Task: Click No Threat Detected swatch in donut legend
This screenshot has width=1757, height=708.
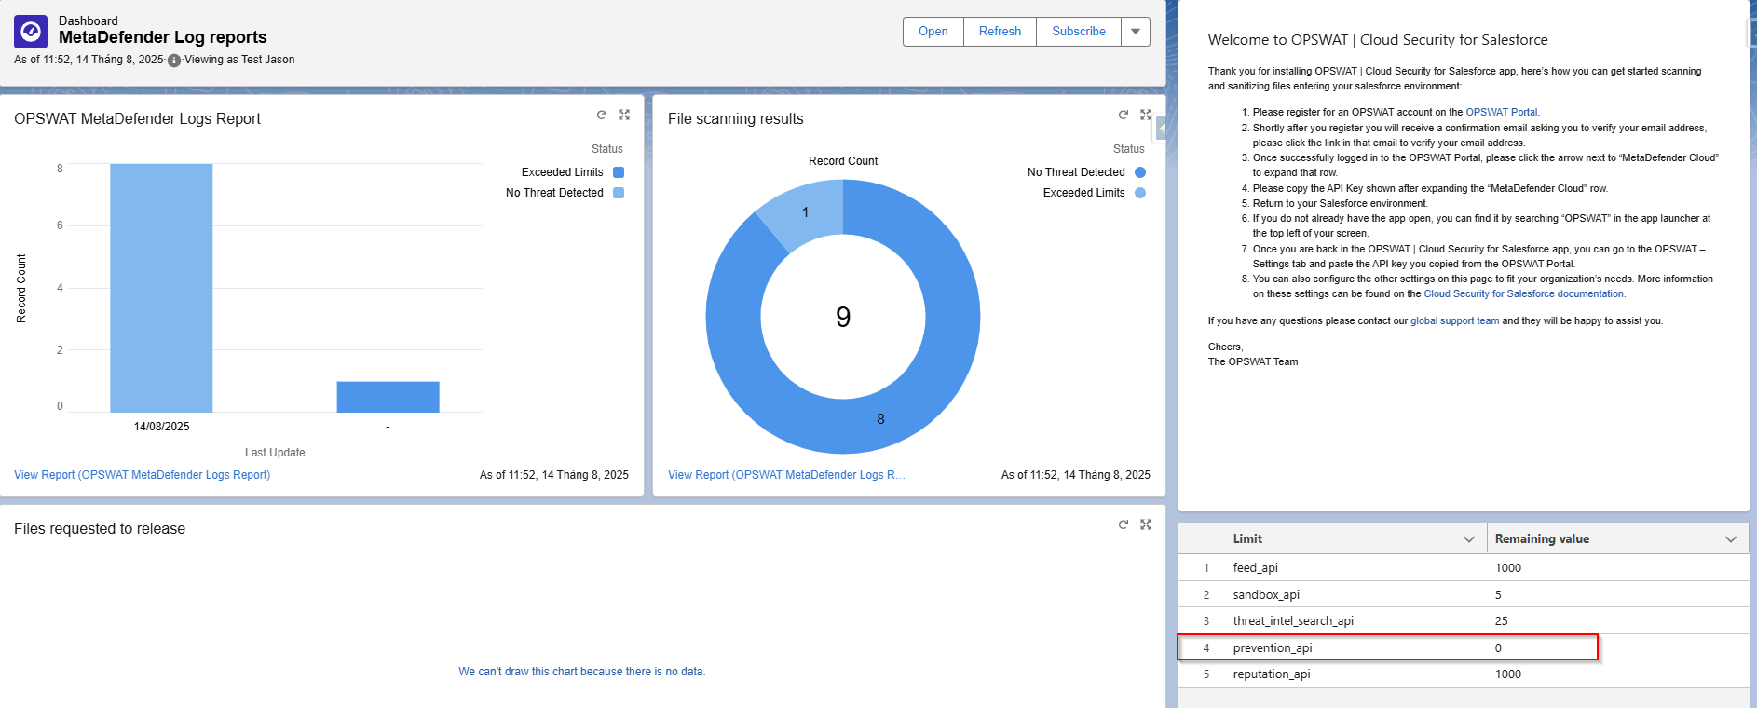Action: pyautogui.click(x=1140, y=172)
